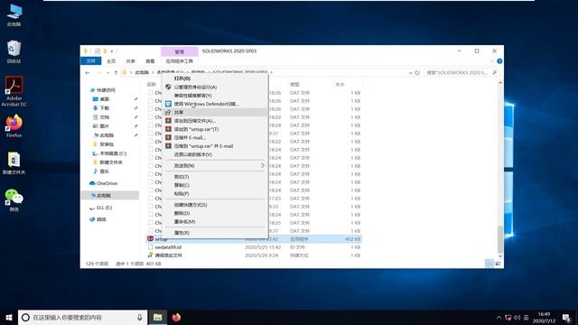Choose 以管理员身份运行(A) in the context menu
Screen dimensions: 578x325
[195, 87]
